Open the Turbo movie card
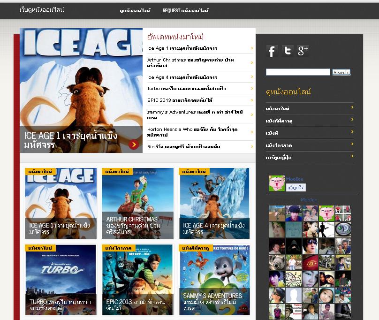The height and width of the screenshot is (320, 379). (61, 280)
